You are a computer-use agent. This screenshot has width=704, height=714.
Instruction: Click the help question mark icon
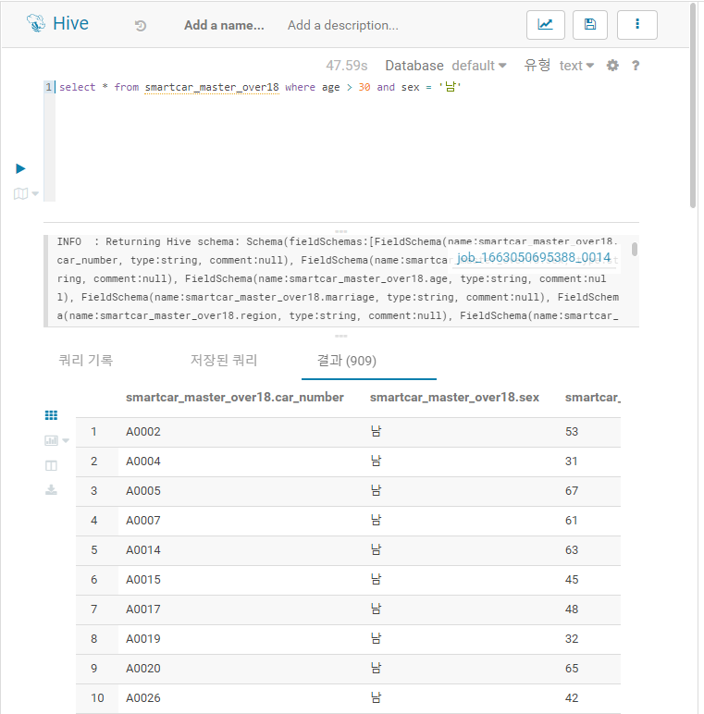636,66
